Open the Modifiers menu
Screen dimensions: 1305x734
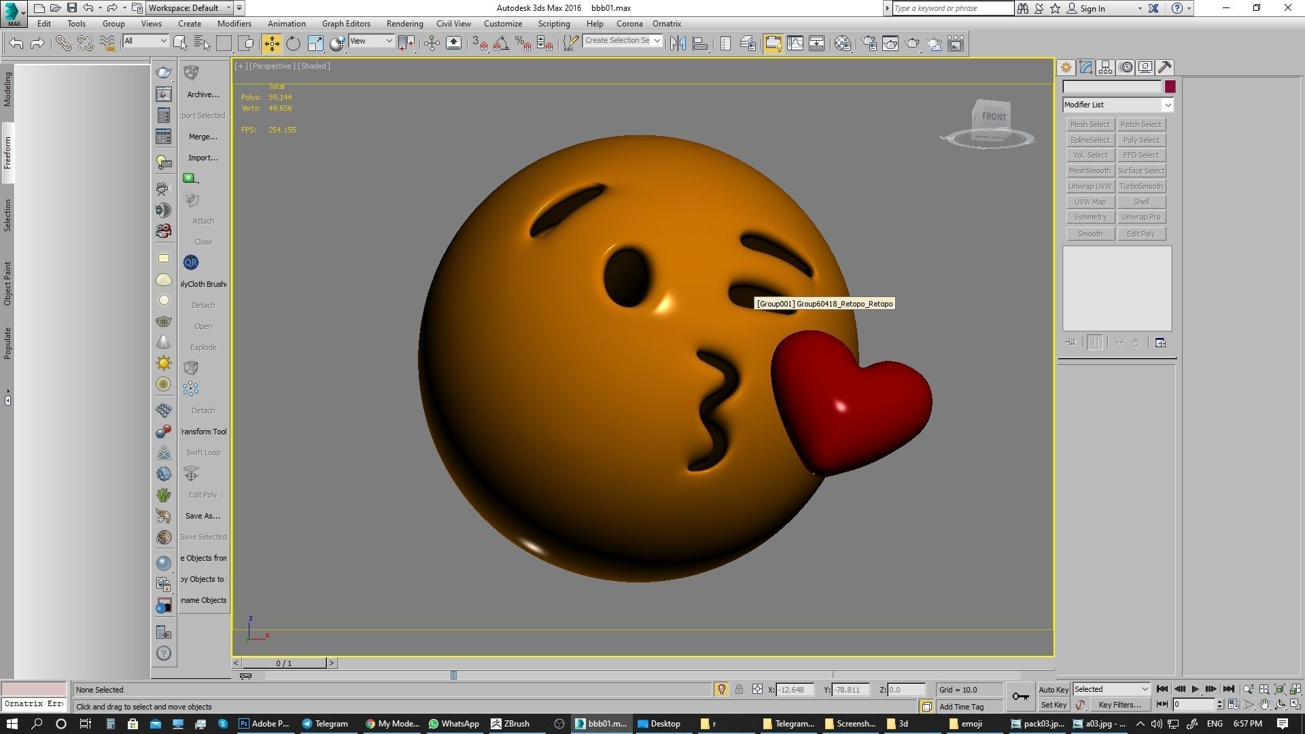(x=234, y=24)
